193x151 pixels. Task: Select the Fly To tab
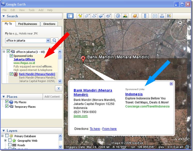pos(8,24)
